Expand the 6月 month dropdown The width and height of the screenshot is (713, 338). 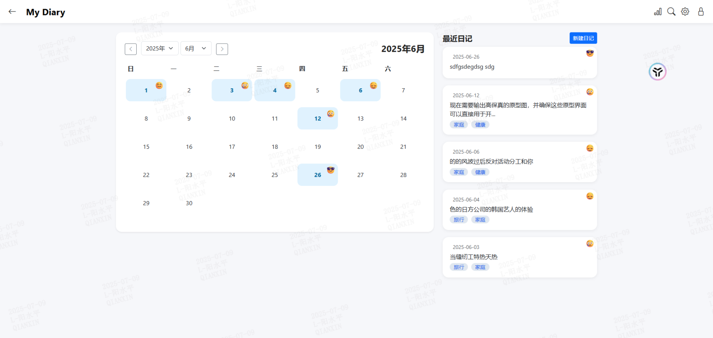pos(196,48)
